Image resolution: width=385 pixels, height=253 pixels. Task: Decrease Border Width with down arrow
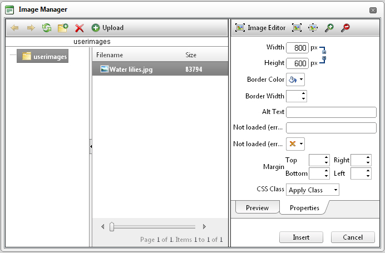[x=304, y=98]
